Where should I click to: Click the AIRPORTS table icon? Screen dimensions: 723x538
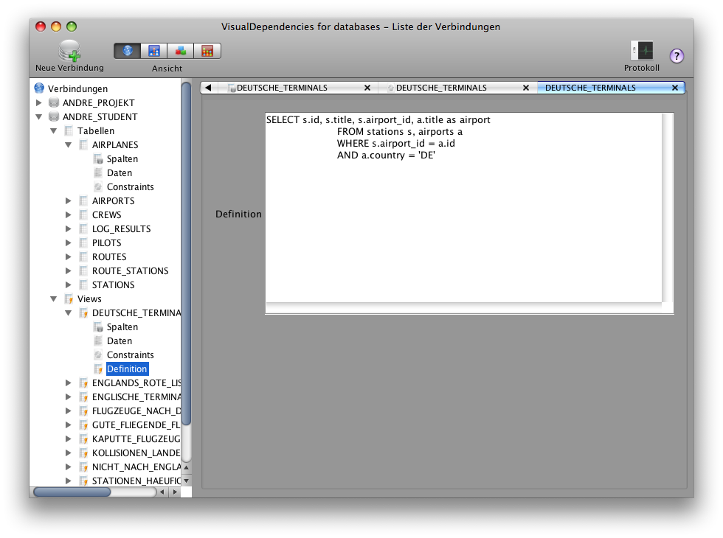tap(83, 200)
